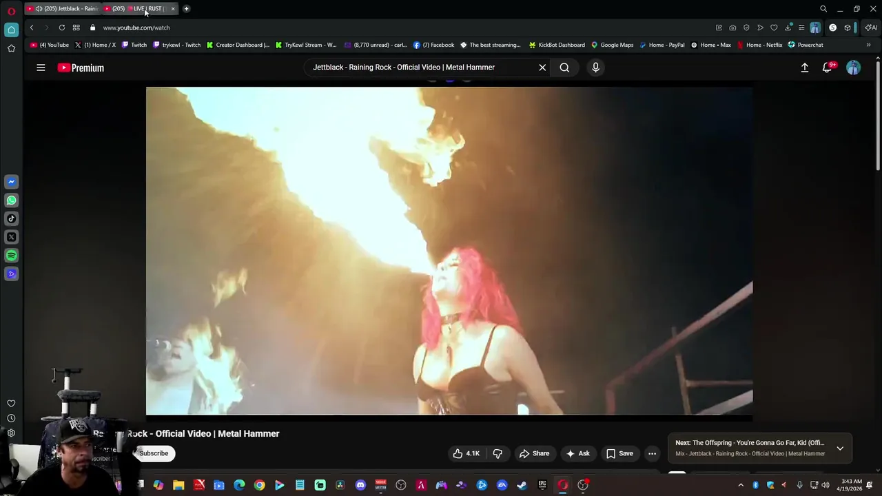Open Discord from the taskbar
Screen dimensions: 882x496
coord(360,485)
